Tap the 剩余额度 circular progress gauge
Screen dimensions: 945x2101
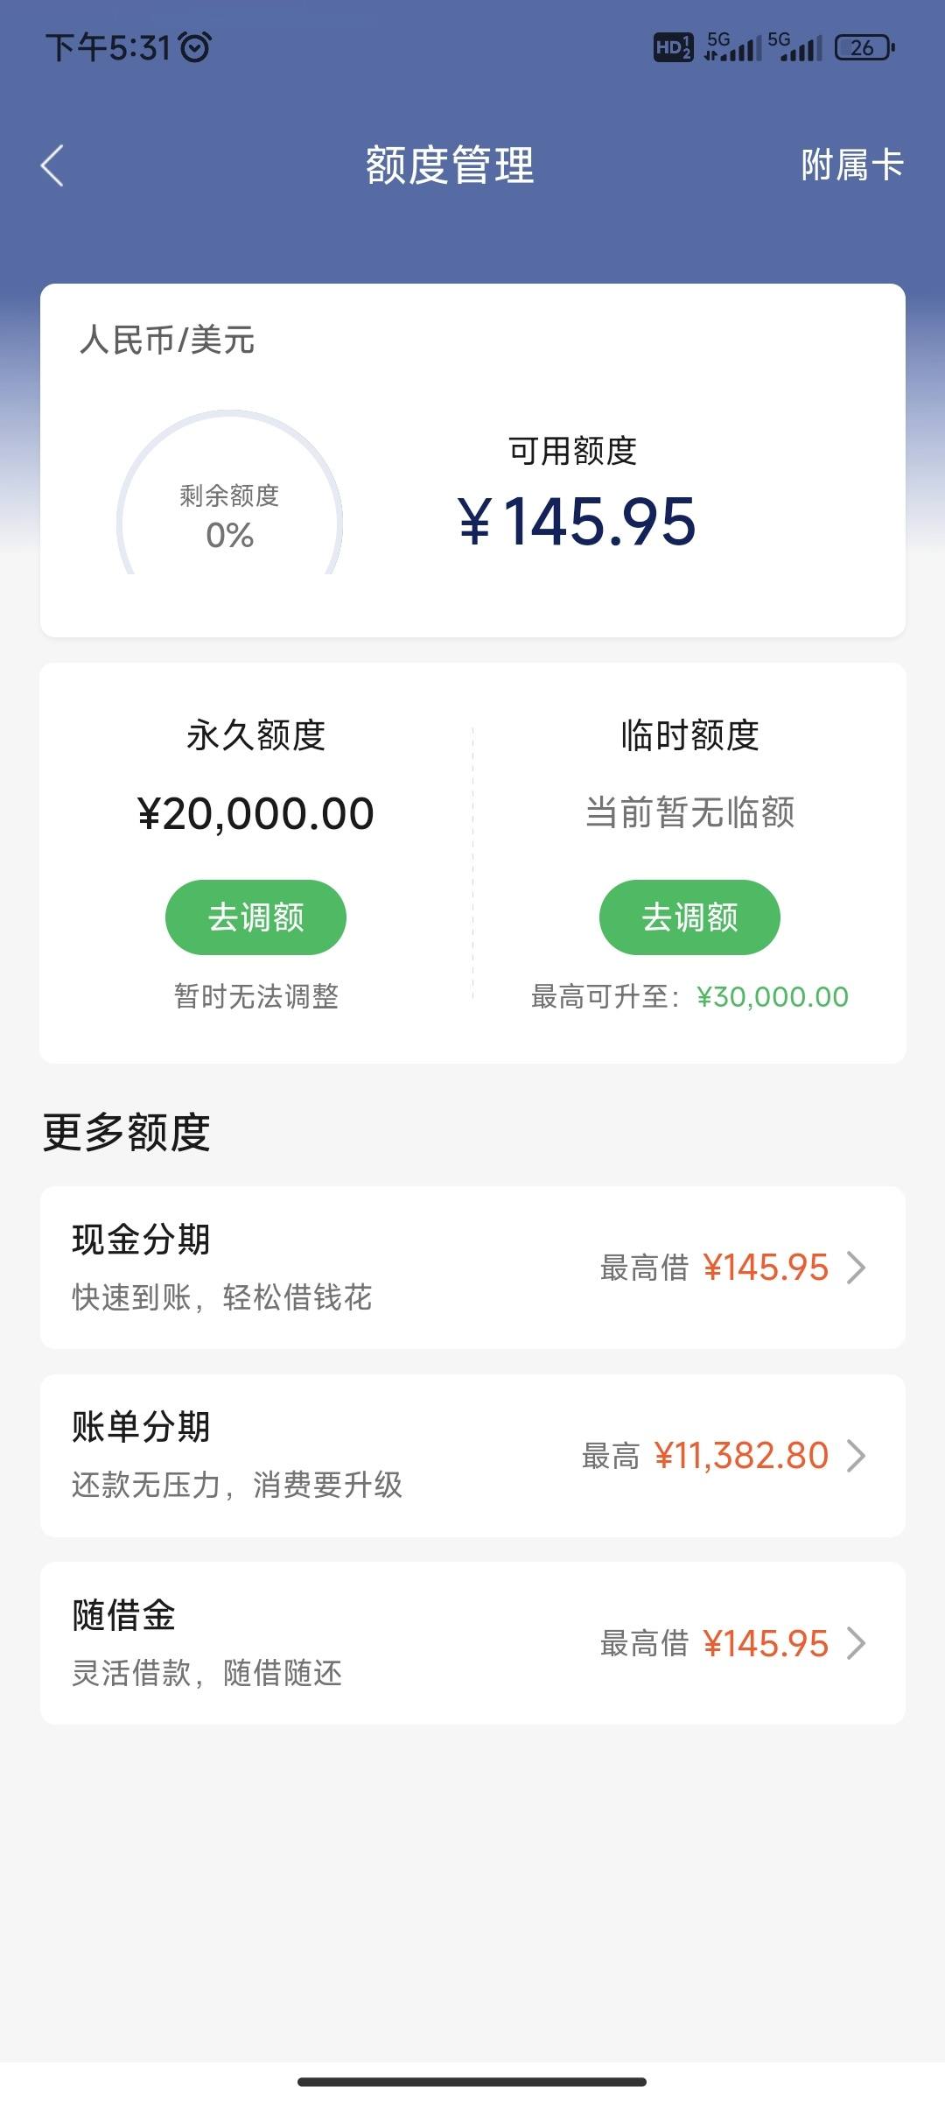[229, 493]
